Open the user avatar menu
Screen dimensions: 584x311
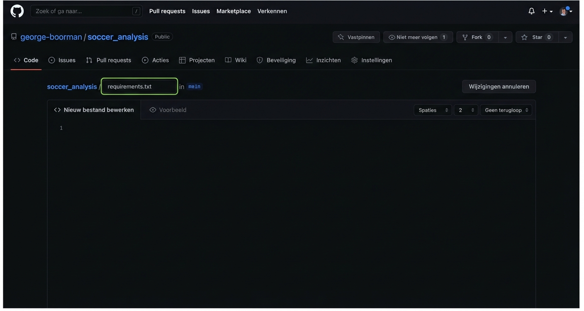point(565,11)
